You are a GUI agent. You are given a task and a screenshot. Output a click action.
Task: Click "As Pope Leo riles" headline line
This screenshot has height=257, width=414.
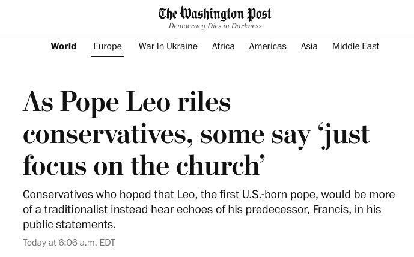pos(127,103)
